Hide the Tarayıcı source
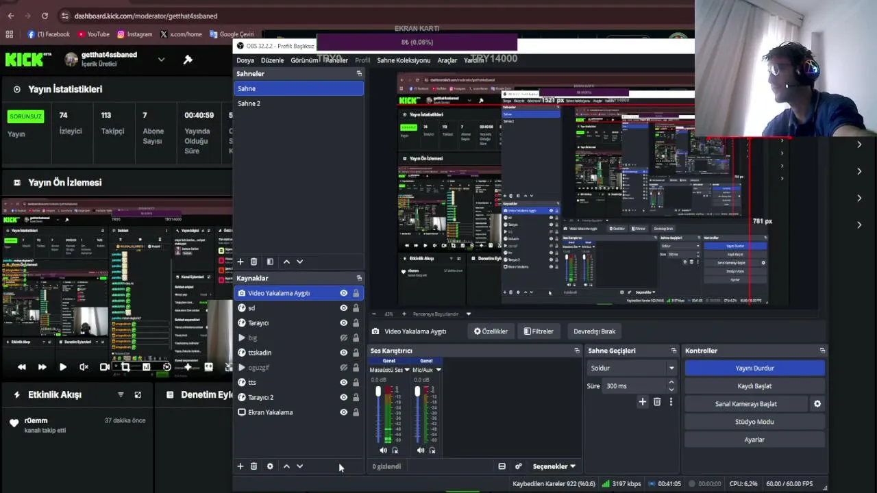Image resolution: width=877 pixels, height=493 pixels. point(343,323)
